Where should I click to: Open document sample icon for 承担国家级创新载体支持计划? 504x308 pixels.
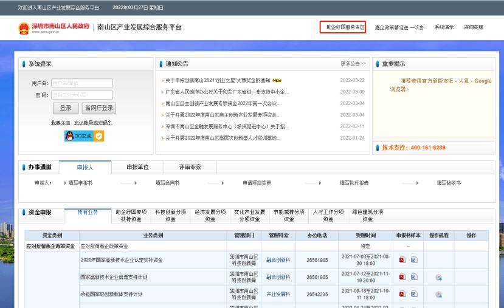414,294
